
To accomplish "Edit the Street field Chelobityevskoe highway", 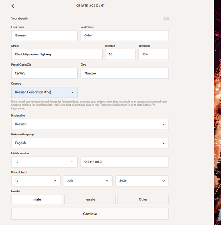I will 57,54.
